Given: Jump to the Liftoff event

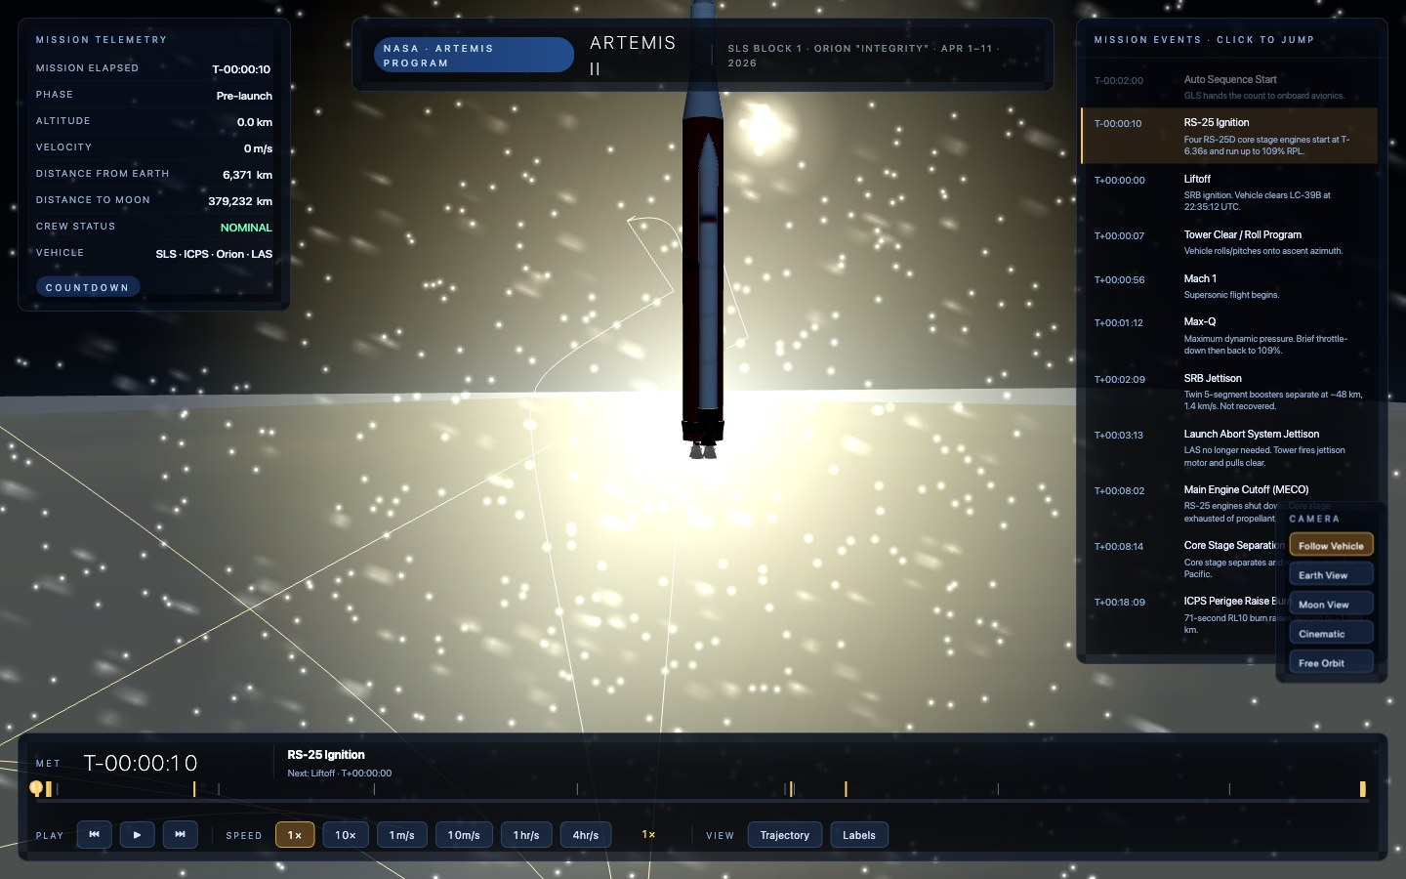Looking at the screenshot, I should click(1229, 192).
